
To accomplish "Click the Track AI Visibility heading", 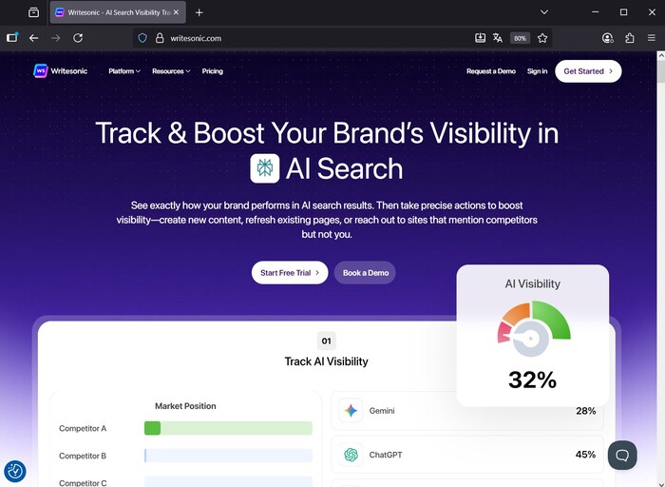I will tap(326, 361).
